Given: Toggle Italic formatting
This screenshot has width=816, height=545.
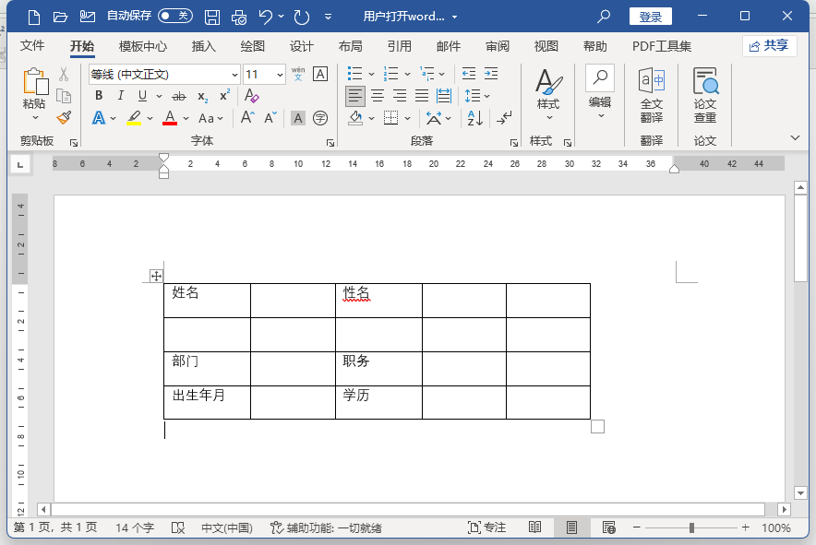Looking at the screenshot, I should click(121, 96).
